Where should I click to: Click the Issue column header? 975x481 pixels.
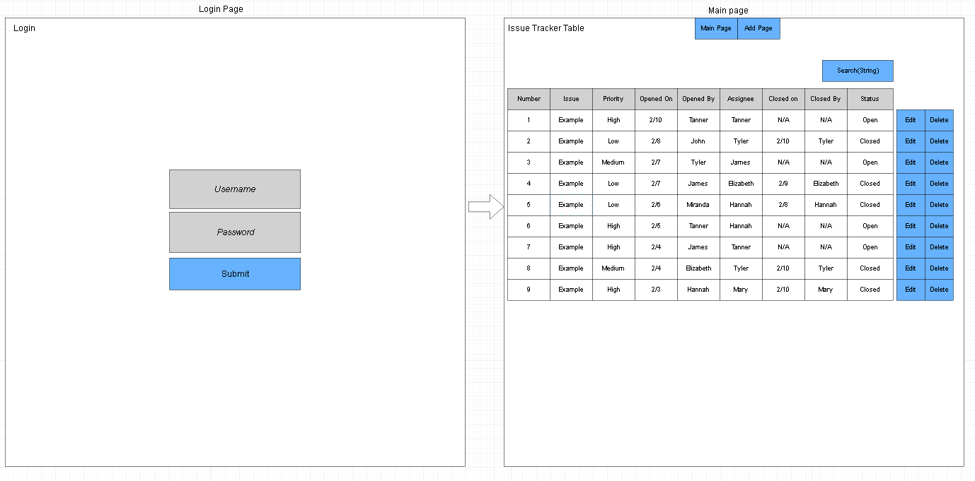click(571, 99)
